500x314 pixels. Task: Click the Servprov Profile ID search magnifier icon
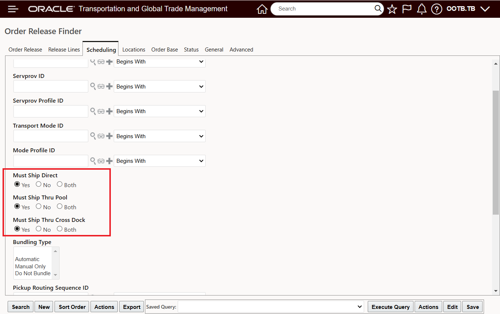93,111
